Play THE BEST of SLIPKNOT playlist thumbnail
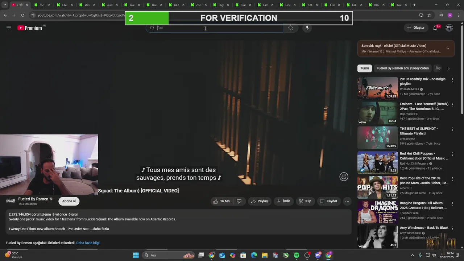Viewport: 464px width, 261px height. click(378, 138)
